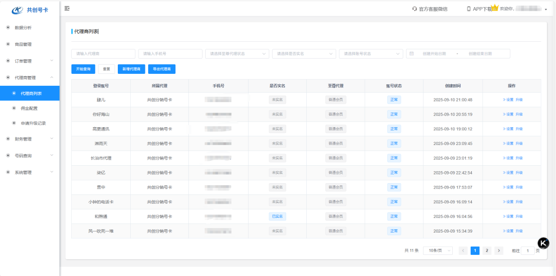Click the calendar icon in date range field

[412, 54]
